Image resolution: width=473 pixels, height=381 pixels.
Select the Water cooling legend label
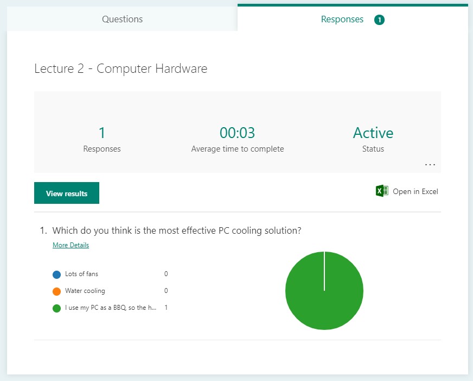point(85,291)
